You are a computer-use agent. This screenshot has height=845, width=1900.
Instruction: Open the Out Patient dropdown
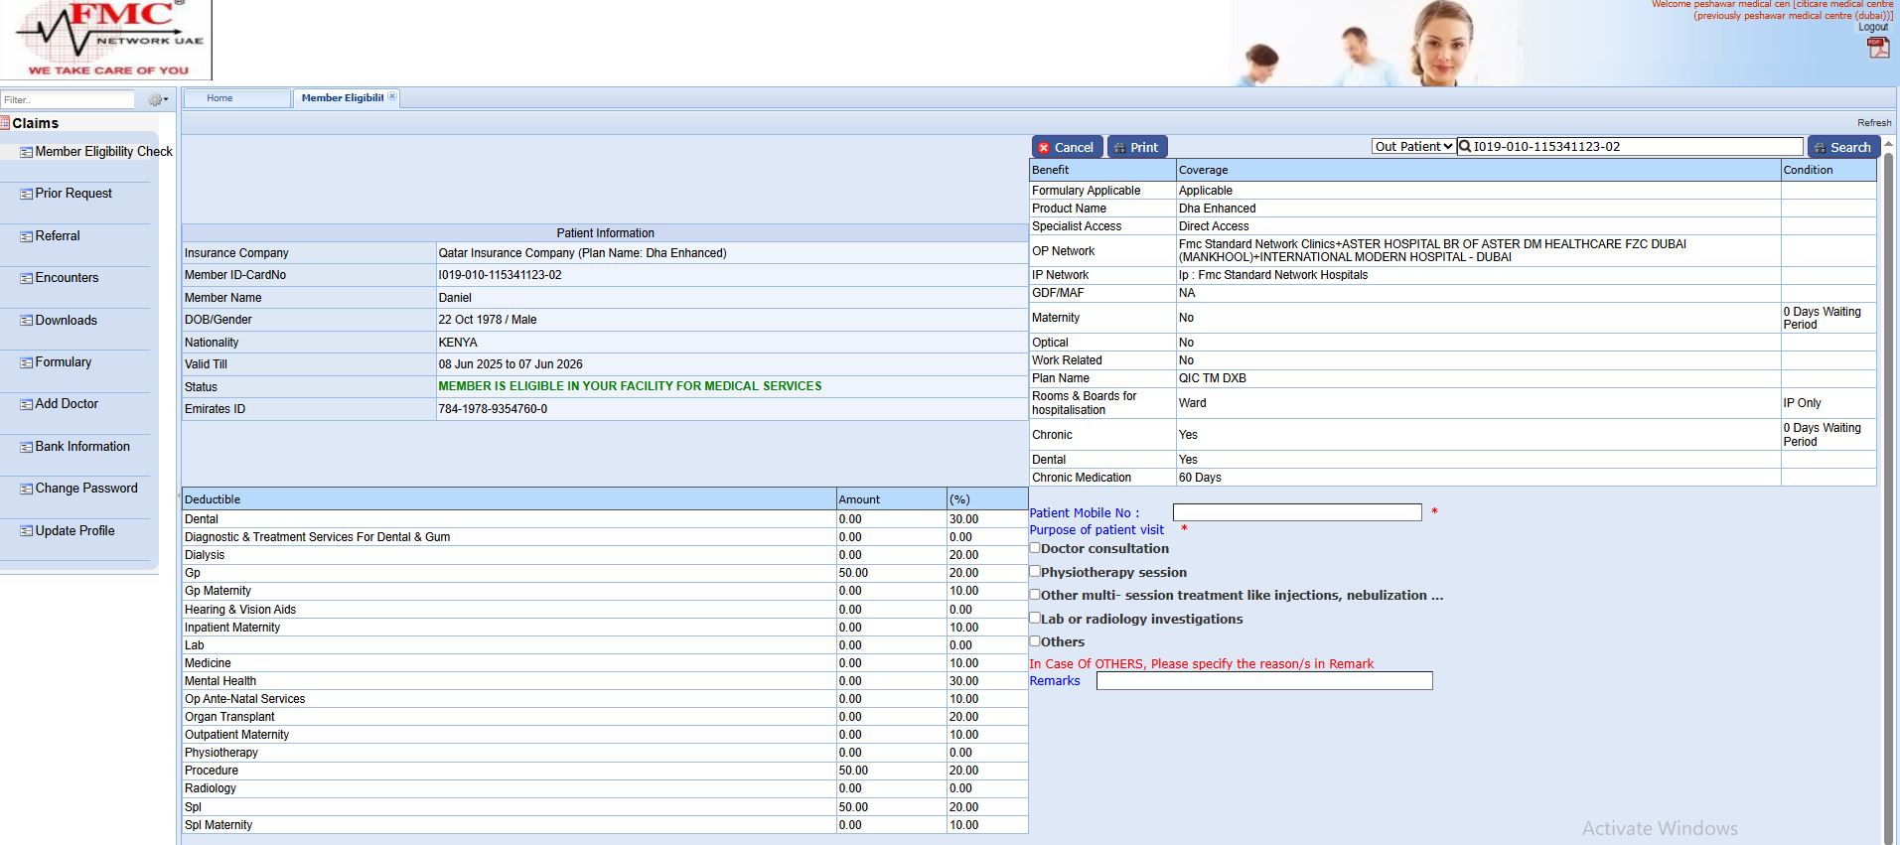(1413, 147)
